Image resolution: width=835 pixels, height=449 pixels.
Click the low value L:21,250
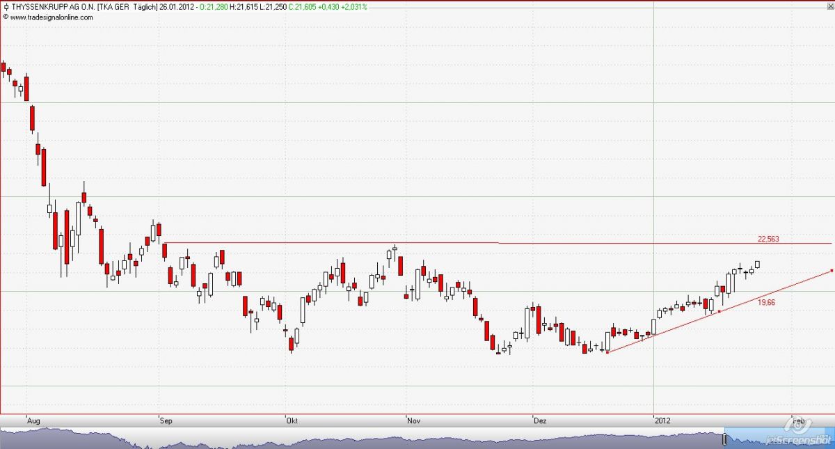(x=273, y=7)
